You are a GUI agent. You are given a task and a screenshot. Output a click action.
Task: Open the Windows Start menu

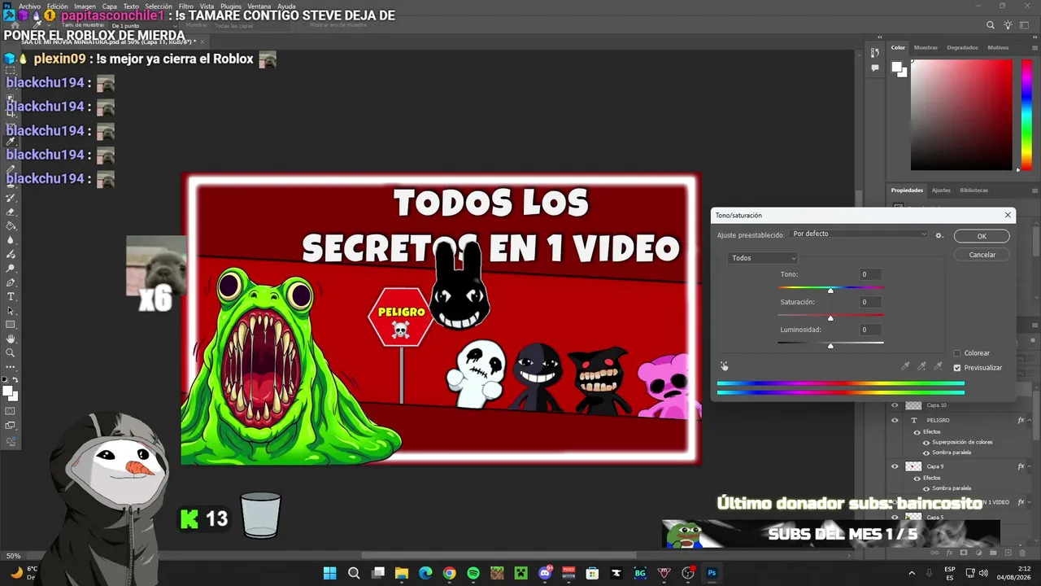tap(330, 573)
